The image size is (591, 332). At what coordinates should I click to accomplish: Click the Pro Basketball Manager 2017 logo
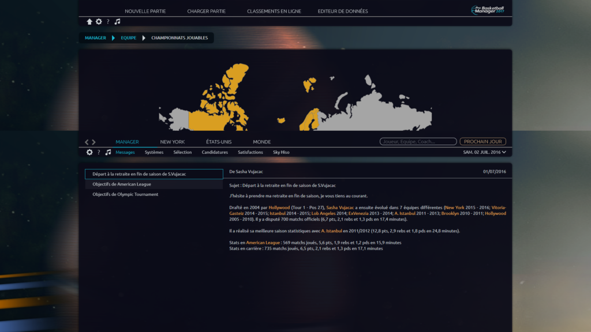point(488,10)
